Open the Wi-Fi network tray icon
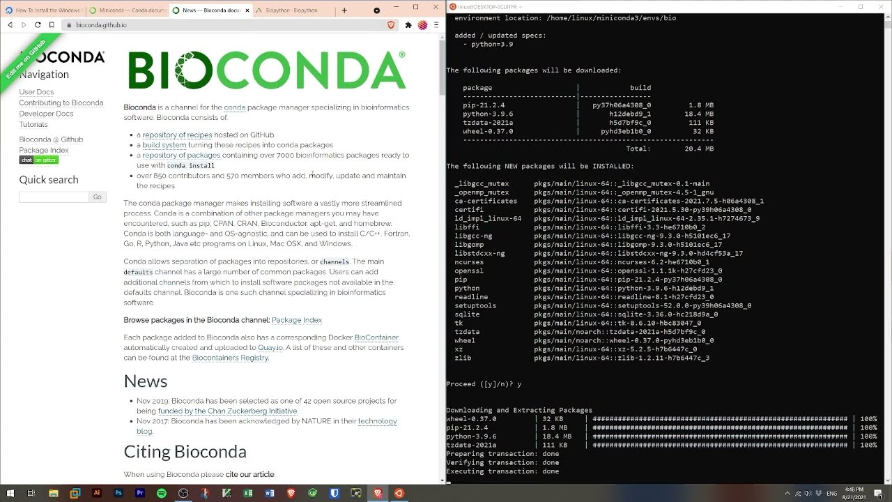The image size is (892, 502). coord(798,494)
